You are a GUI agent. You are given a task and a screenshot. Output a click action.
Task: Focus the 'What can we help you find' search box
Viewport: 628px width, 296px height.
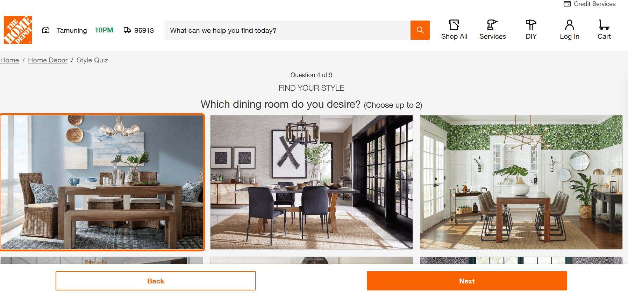click(x=287, y=30)
